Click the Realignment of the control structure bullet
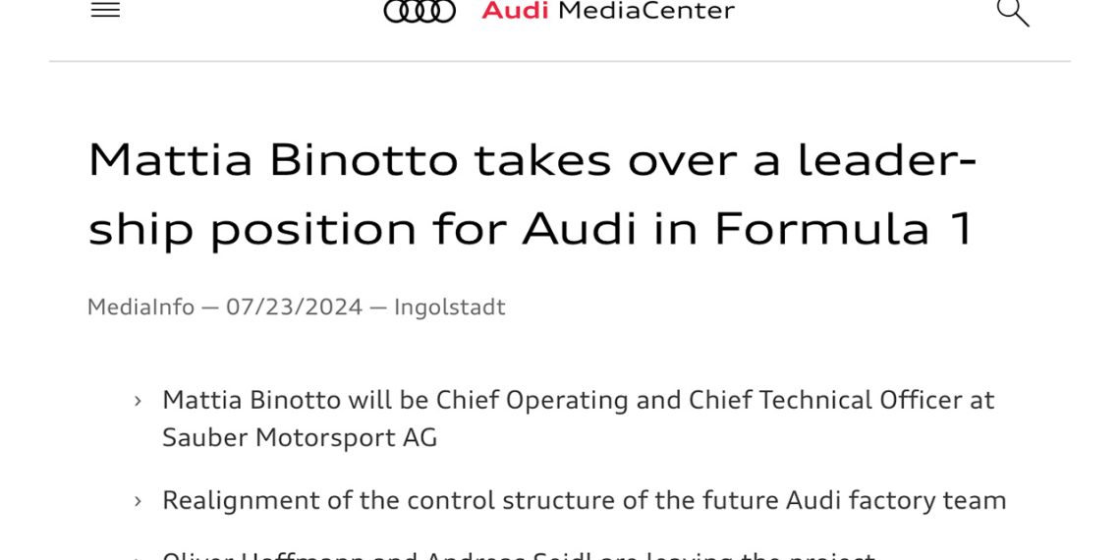Screen dimensions: 1120x560 pos(584,500)
